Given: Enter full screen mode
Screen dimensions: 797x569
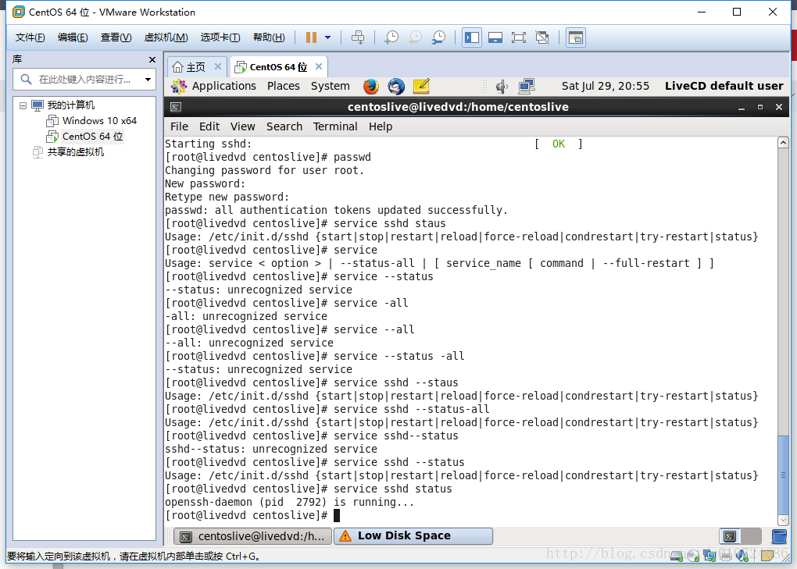Looking at the screenshot, I should pyautogui.click(x=519, y=37).
